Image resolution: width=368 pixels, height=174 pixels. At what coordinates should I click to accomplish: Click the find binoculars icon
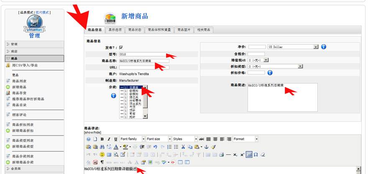coord(102,147)
